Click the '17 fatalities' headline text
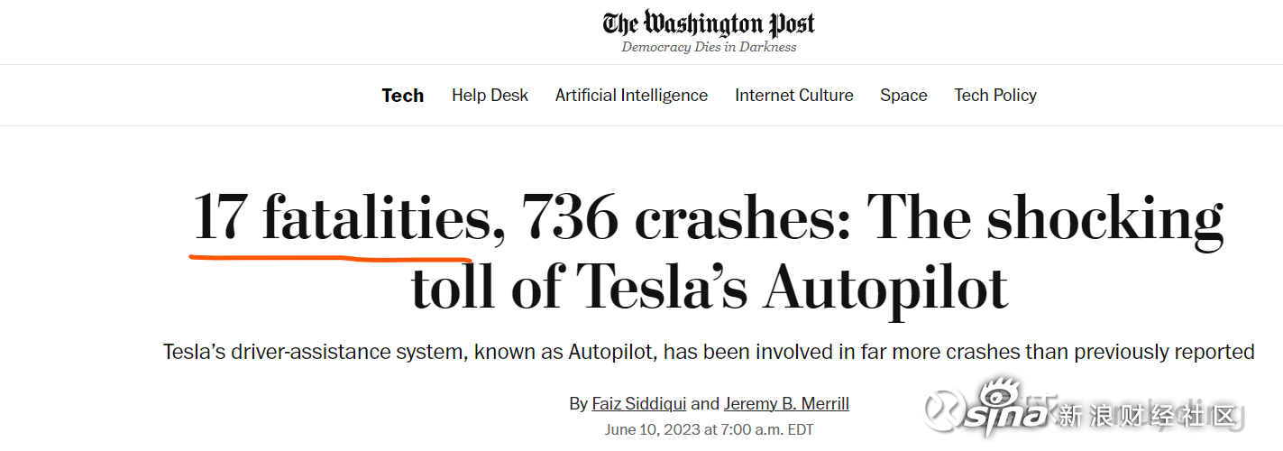 point(343,218)
